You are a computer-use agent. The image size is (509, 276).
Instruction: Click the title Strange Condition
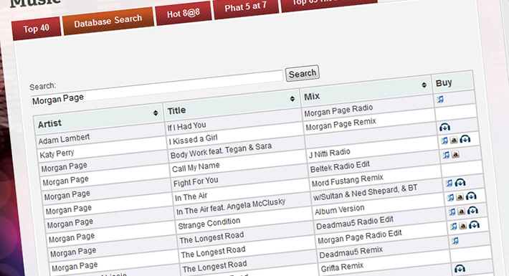click(209, 224)
